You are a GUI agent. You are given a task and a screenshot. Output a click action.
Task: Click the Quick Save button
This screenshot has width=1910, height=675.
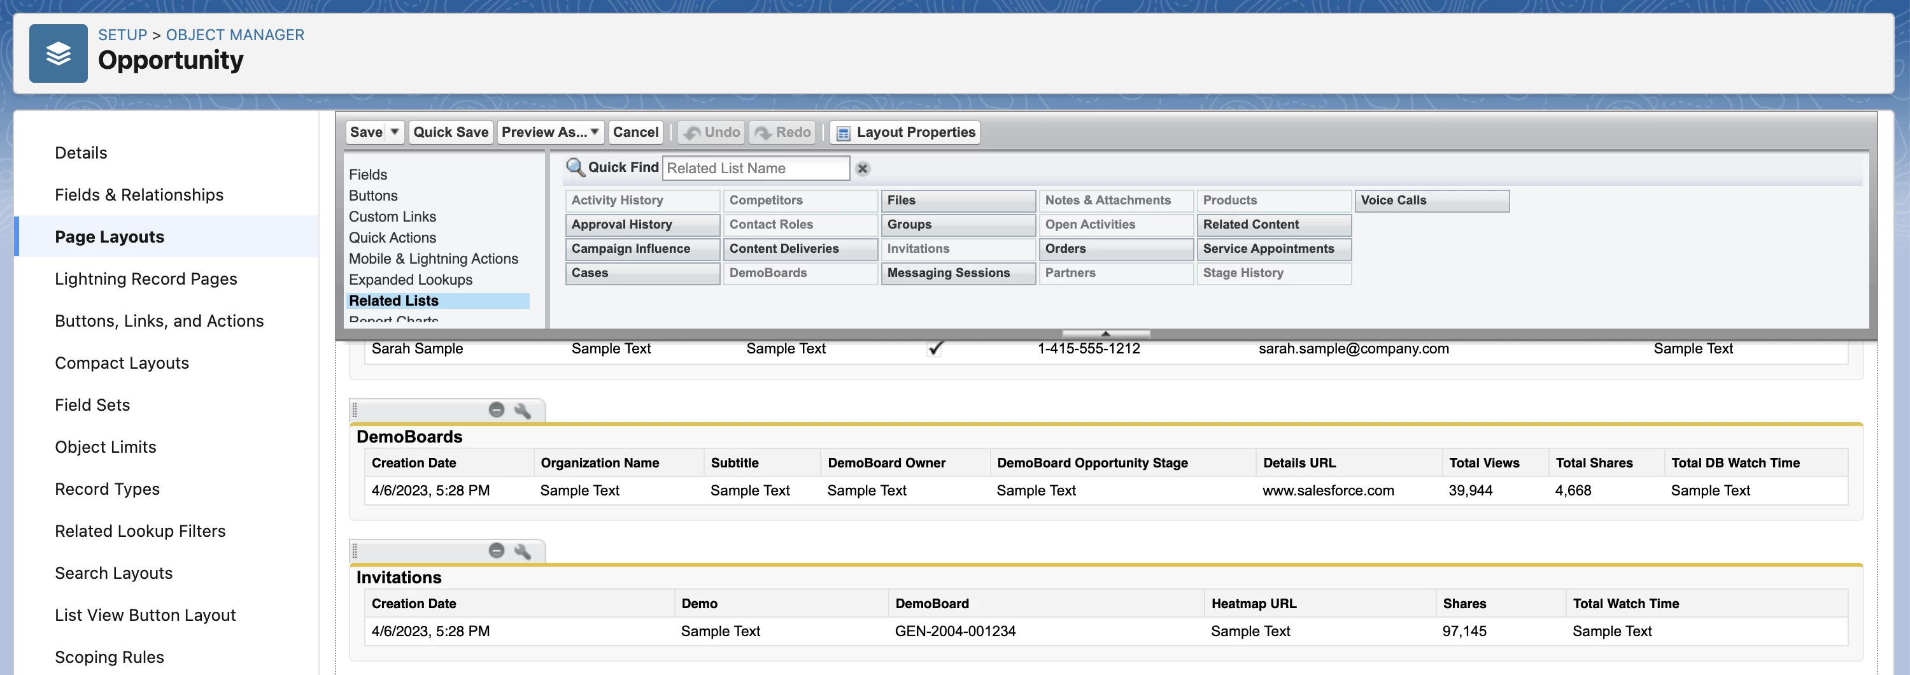(451, 132)
